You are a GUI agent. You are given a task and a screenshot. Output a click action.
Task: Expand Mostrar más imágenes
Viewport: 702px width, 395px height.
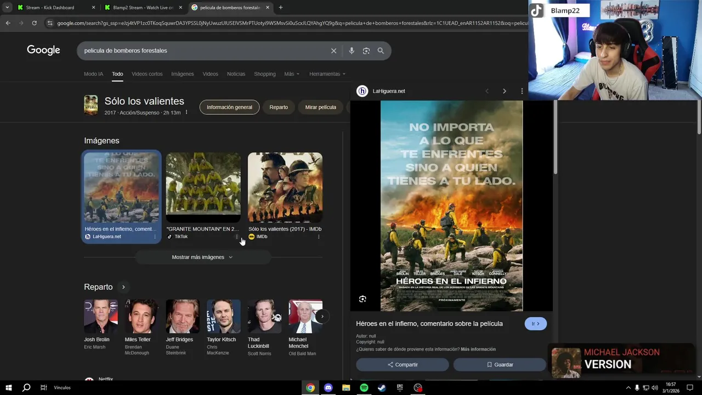[x=202, y=257]
